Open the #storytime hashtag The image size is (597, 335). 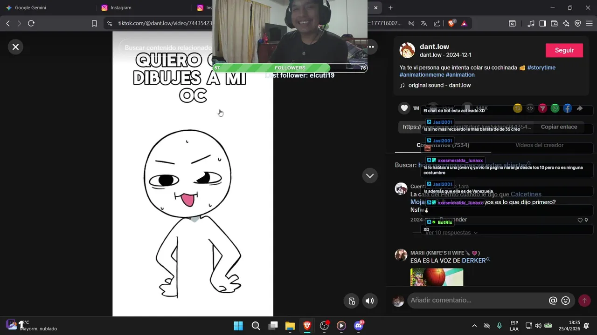541,67
